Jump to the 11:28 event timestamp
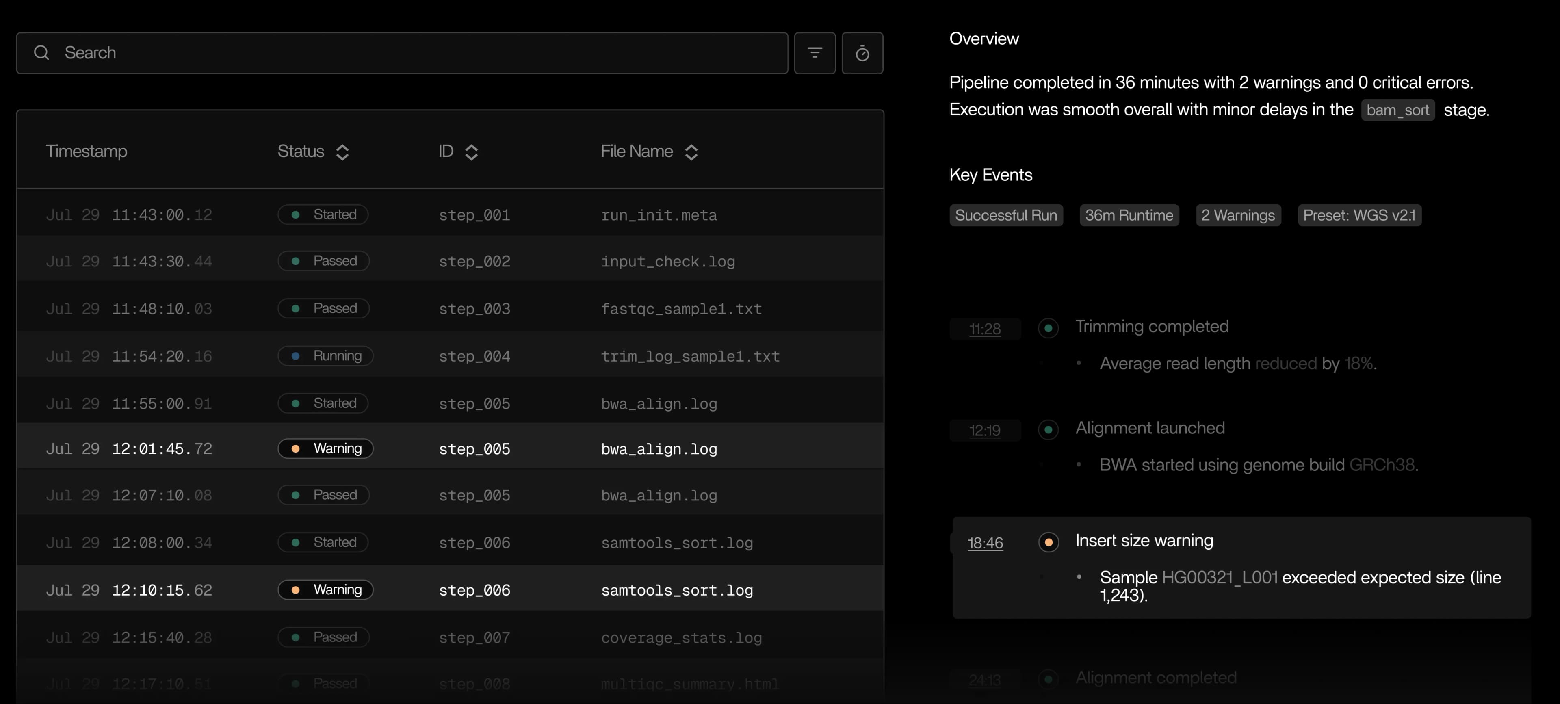This screenshot has height=704, width=1560. [985, 329]
